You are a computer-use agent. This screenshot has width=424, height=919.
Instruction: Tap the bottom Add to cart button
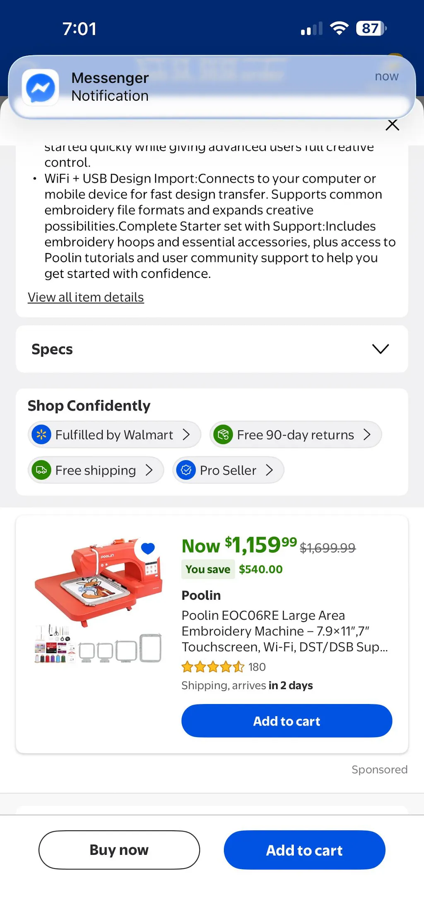click(304, 850)
